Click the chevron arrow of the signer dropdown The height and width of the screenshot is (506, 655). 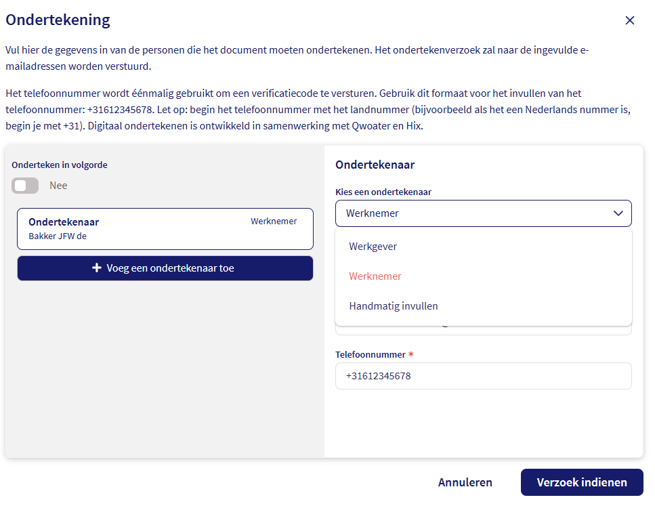[618, 213]
